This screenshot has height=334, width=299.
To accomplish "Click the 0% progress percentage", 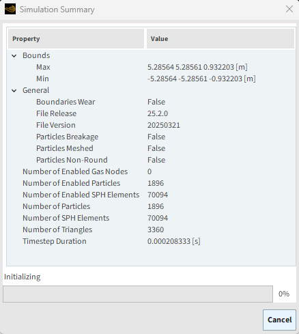I will (x=284, y=294).
